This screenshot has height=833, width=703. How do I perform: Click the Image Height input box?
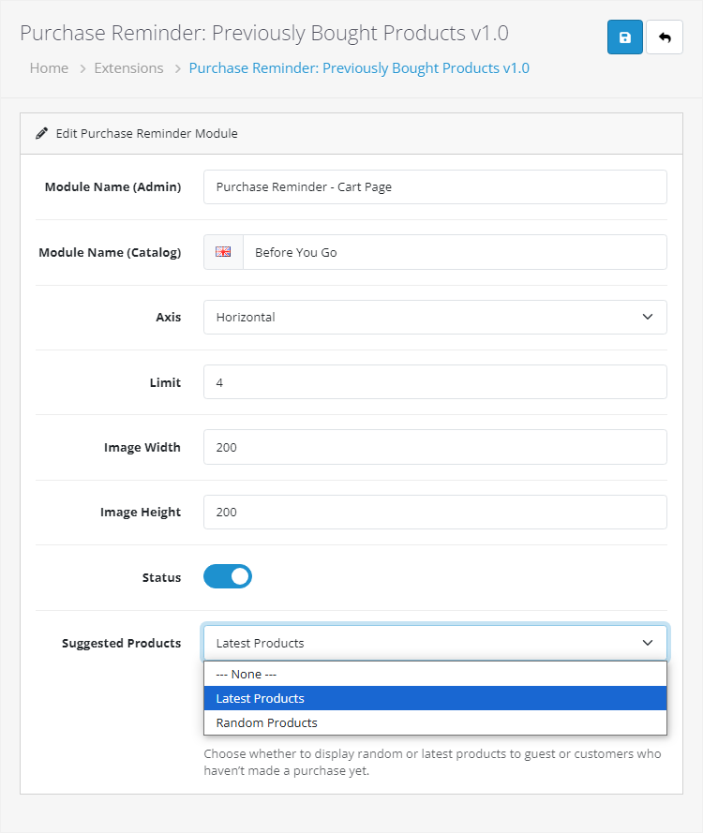click(435, 512)
